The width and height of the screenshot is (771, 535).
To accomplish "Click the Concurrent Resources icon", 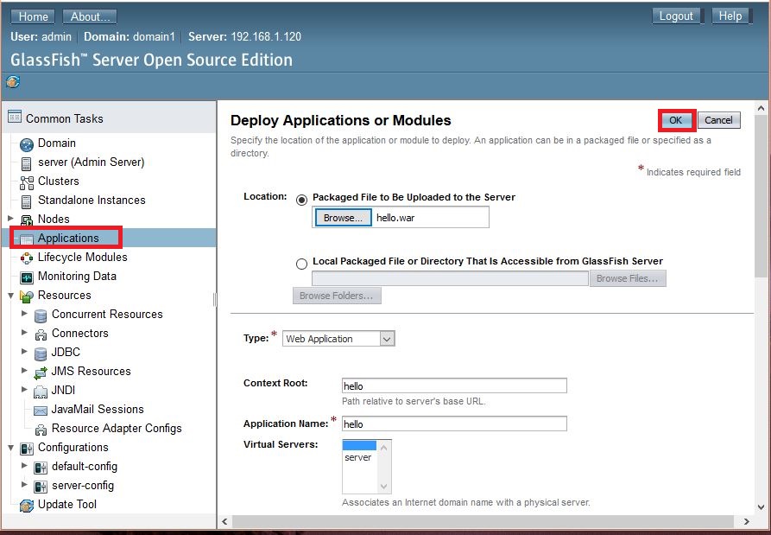I will (x=41, y=315).
